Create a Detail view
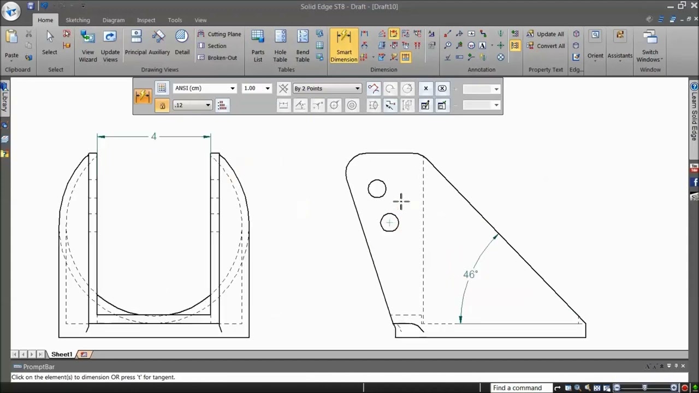Viewport: 699px width, 393px height. point(182,43)
